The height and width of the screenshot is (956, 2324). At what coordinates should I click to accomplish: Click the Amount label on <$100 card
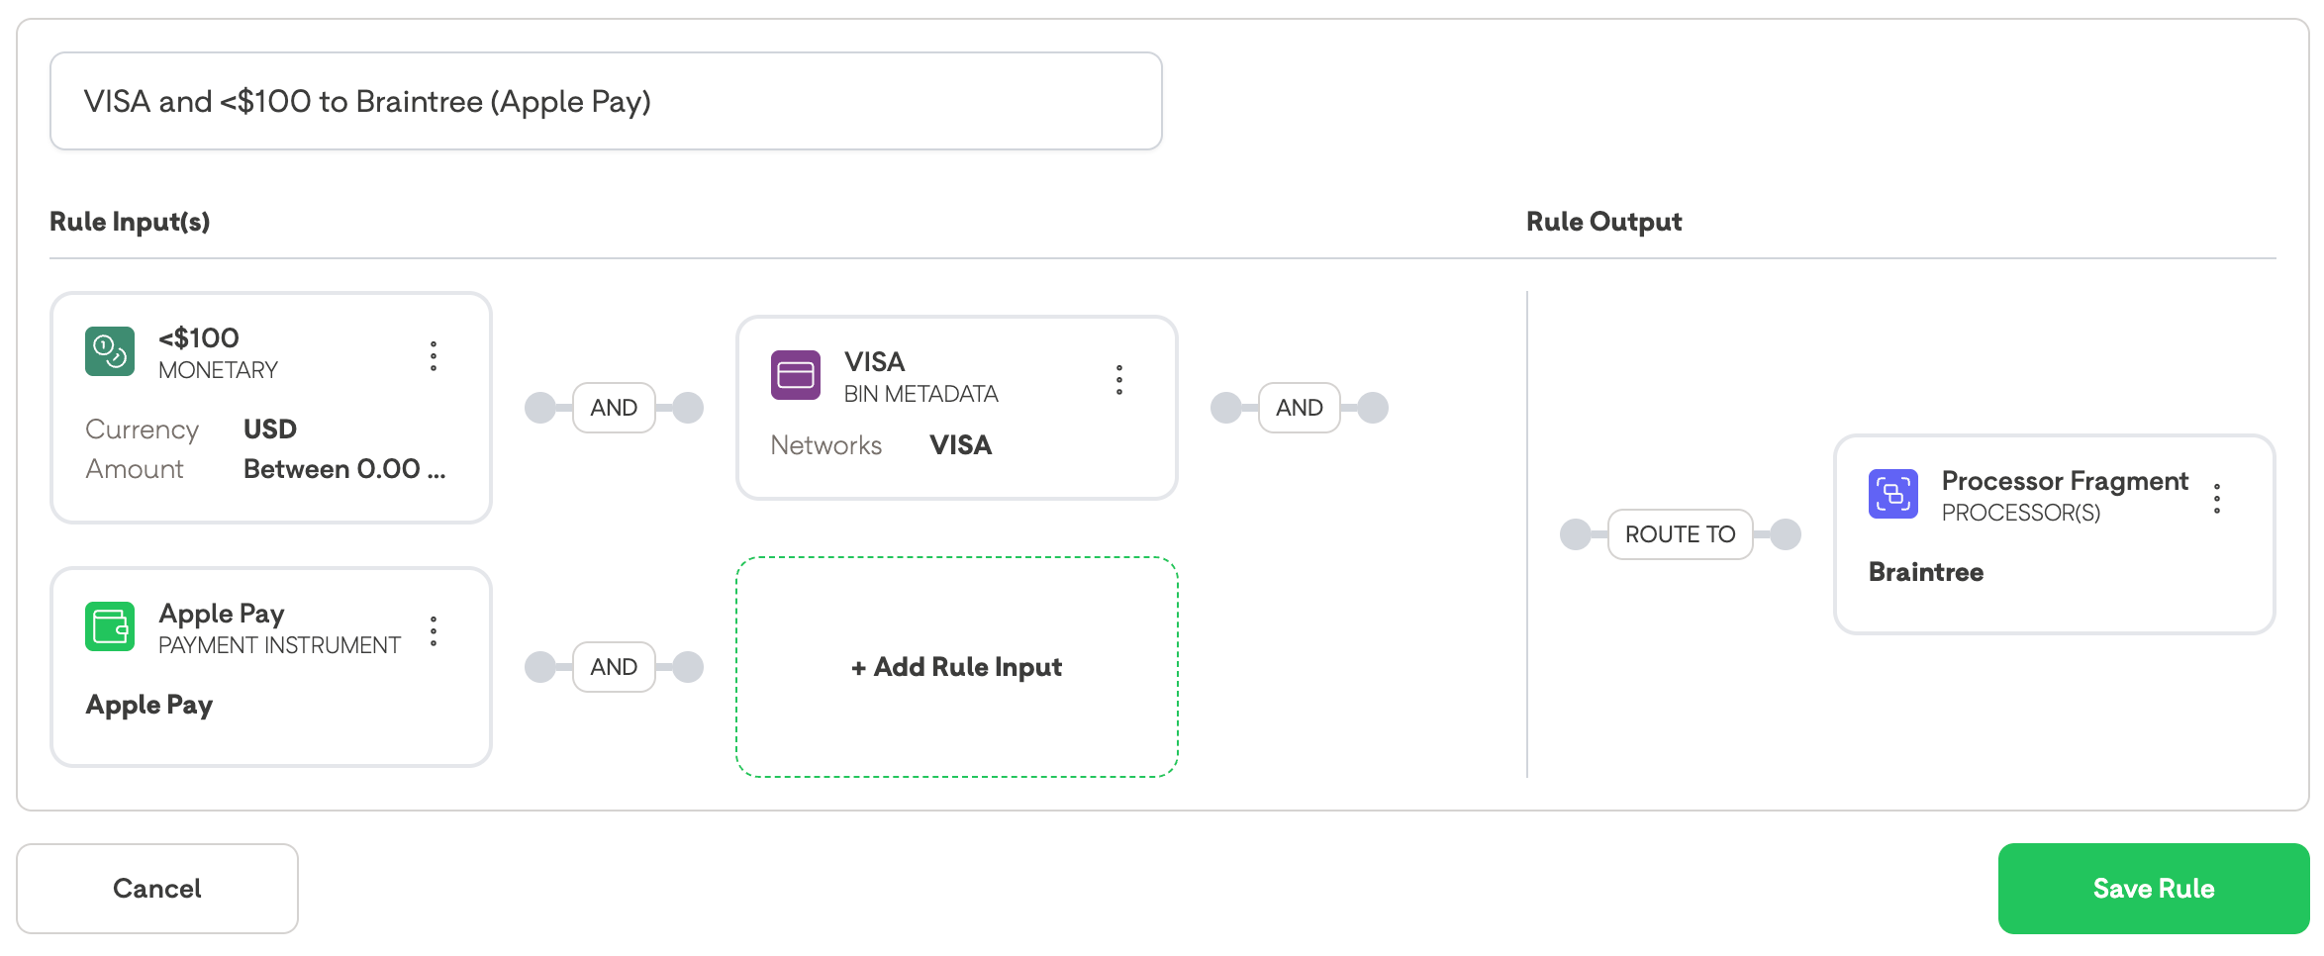coord(135,469)
